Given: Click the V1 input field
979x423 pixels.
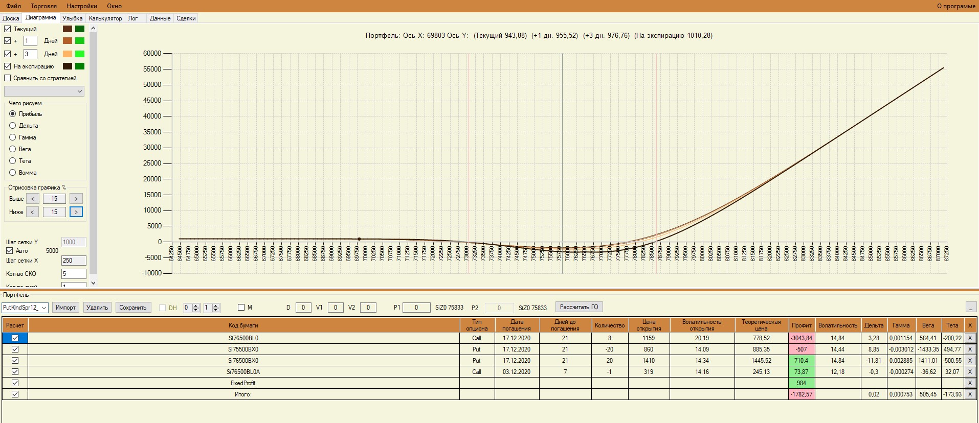Looking at the screenshot, I should (x=336, y=308).
